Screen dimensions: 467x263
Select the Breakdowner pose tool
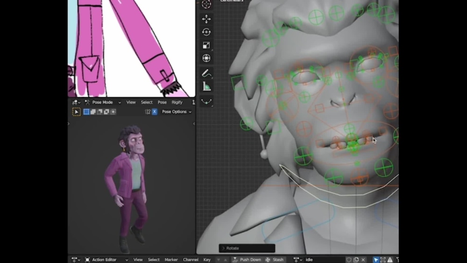tap(206, 101)
